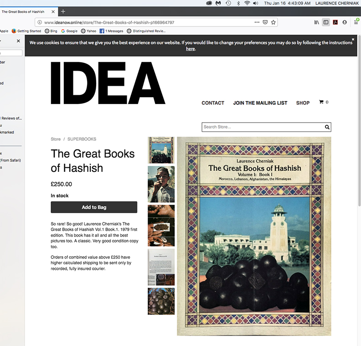Image resolution: width=361 pixels, height=346 pixels.
Task: Click the Malwarebytes menu bar icon
Action: pos(218,3)
